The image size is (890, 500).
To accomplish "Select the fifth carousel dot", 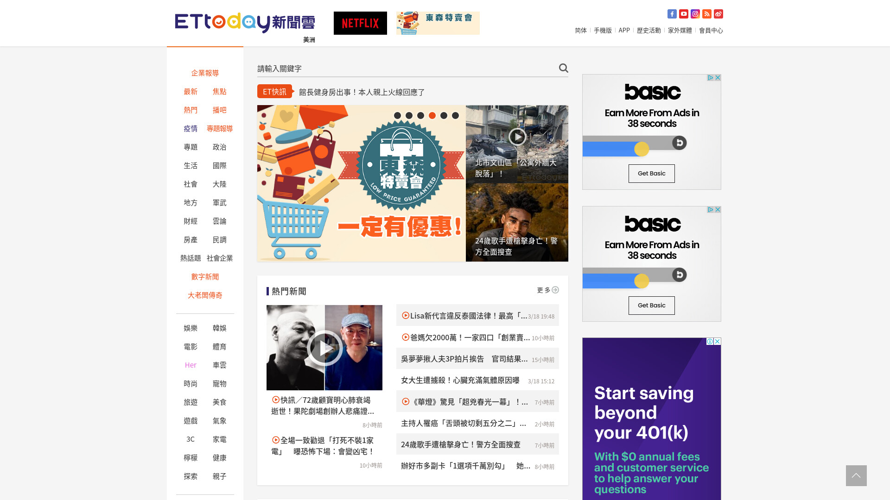I will (444, 116).
